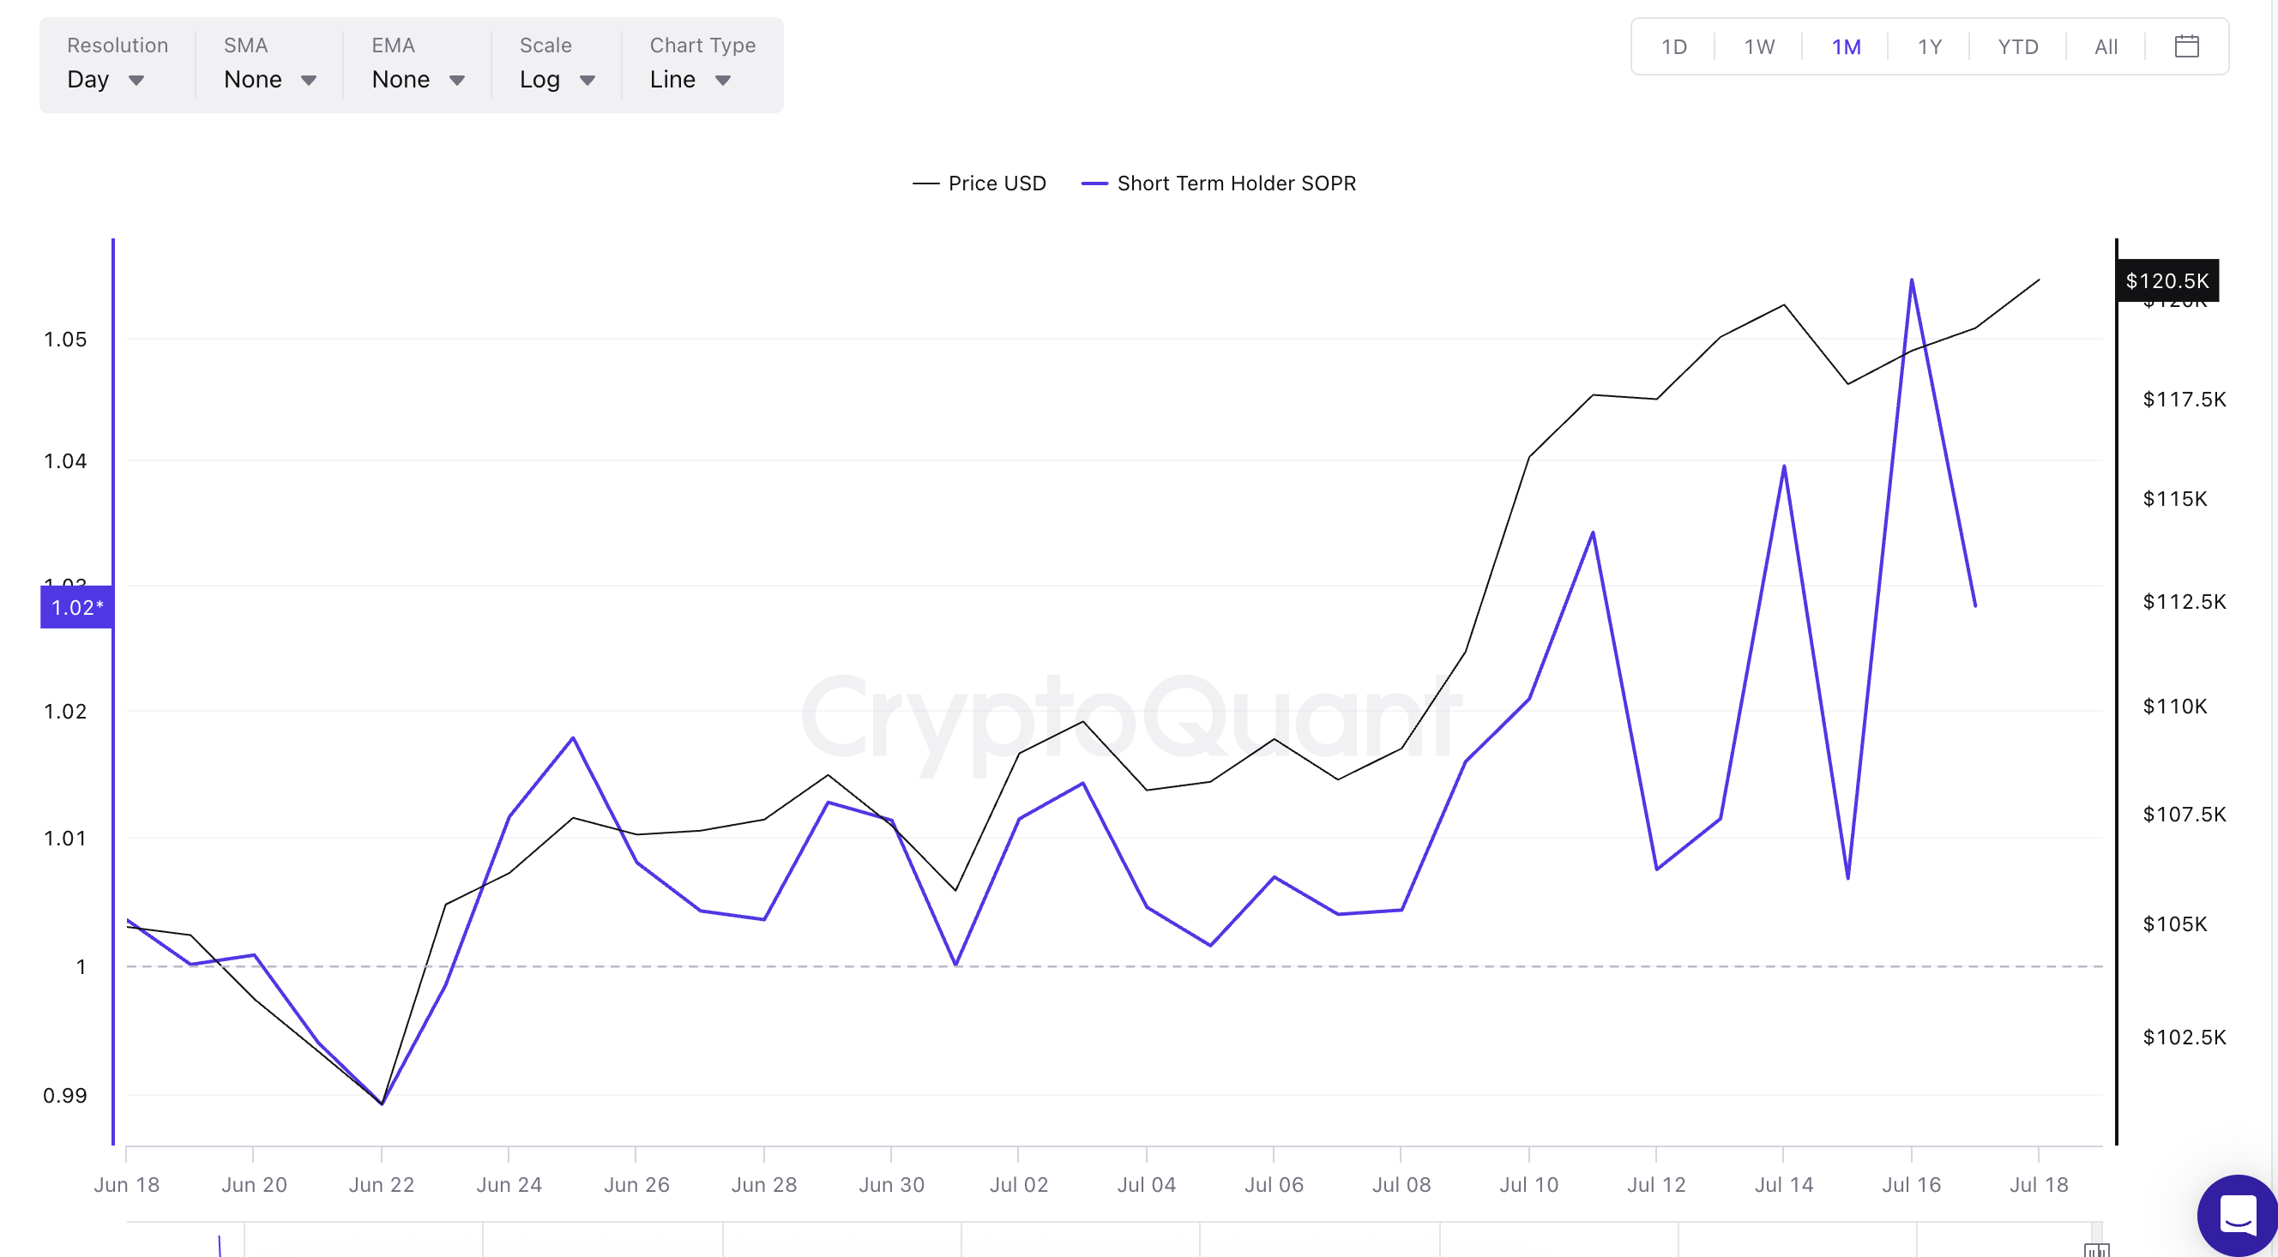Reselect the active 1M range
The height and width of the screenshot is (1257, 2278).
coord(1847,46)
